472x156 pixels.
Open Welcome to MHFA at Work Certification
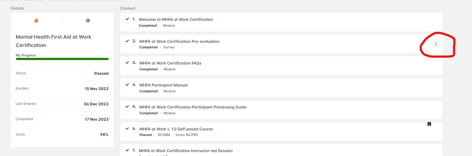pyautogui.click(x=176, y=19)
